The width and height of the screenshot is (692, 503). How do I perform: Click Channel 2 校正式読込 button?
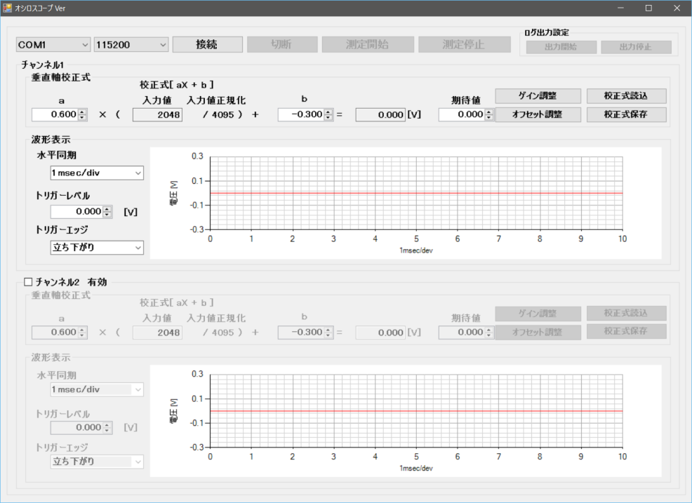tap(626, 314)
